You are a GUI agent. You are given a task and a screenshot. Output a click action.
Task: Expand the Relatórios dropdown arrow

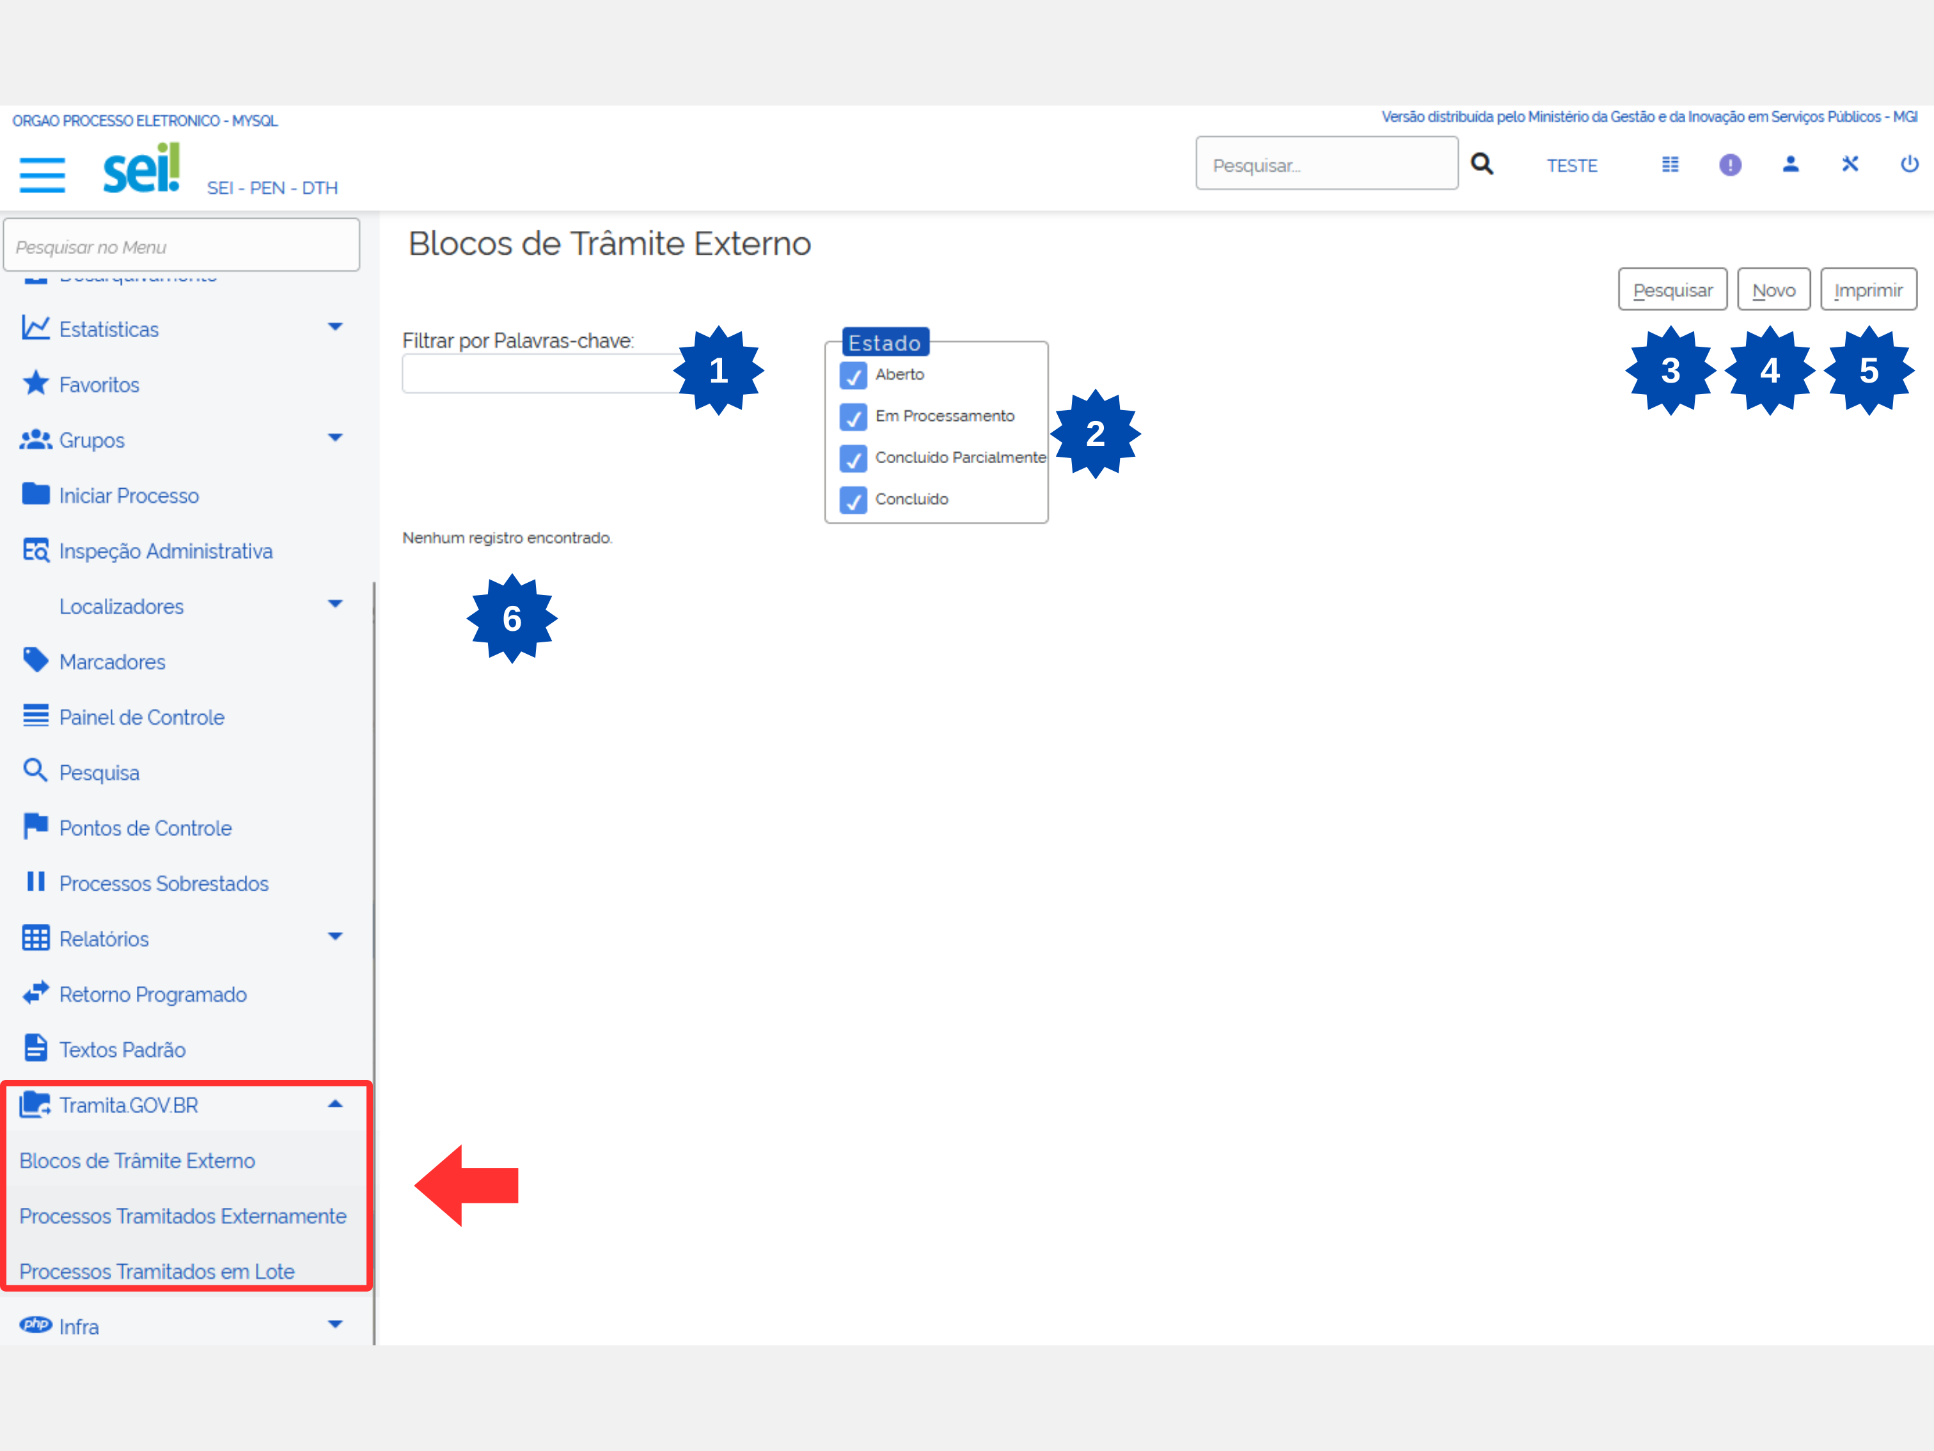(335, 937)
